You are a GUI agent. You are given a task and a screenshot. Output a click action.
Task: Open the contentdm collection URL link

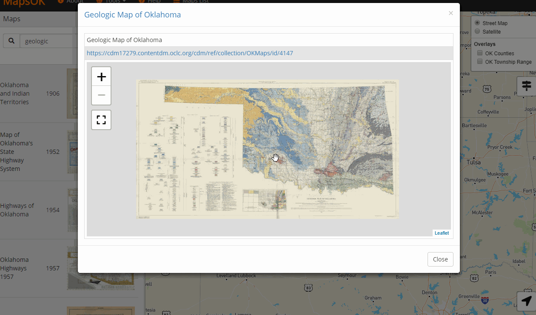(x=190, y=53)
